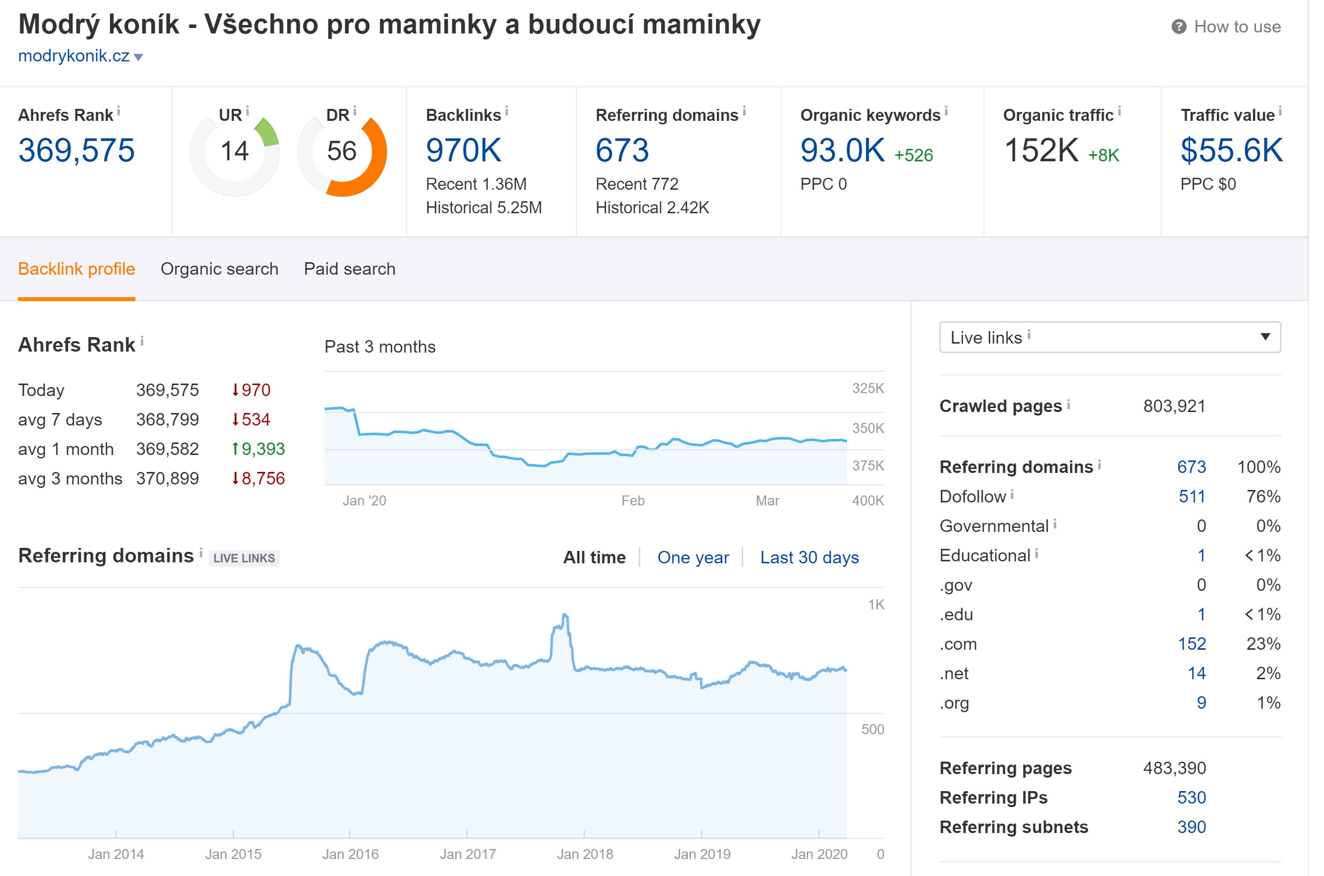Click the Referring IPs count 530
Viewport: 1324px width, 876px height.
(x=1192, y=798)
